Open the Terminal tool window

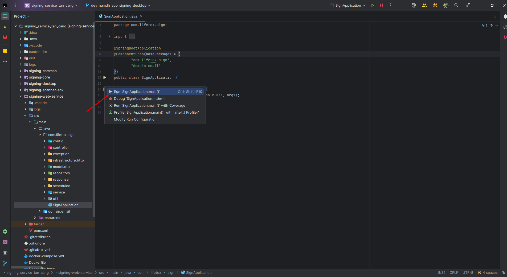click(x=5, y=242)
